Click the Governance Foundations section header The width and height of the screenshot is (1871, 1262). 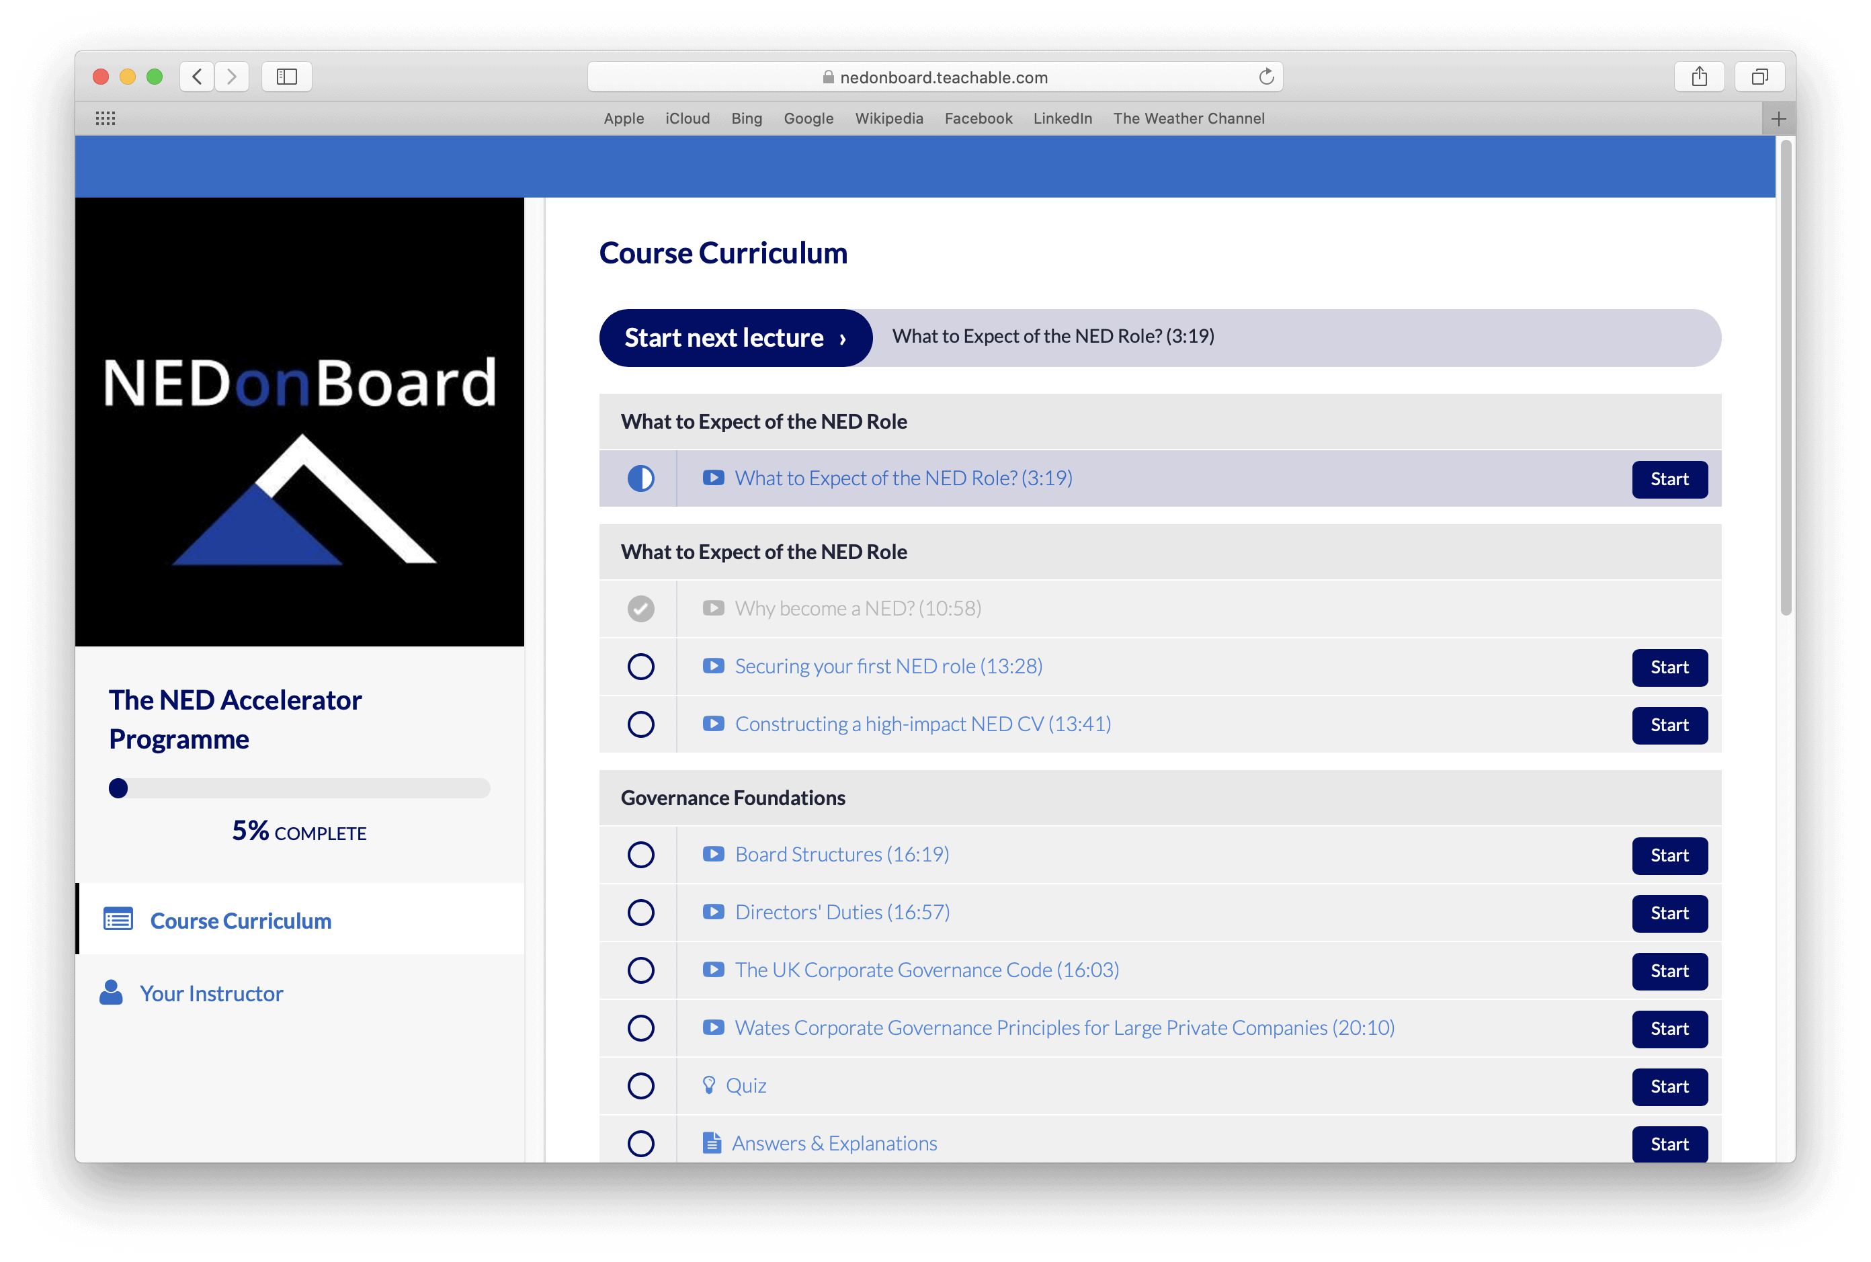click(1159, 798)
